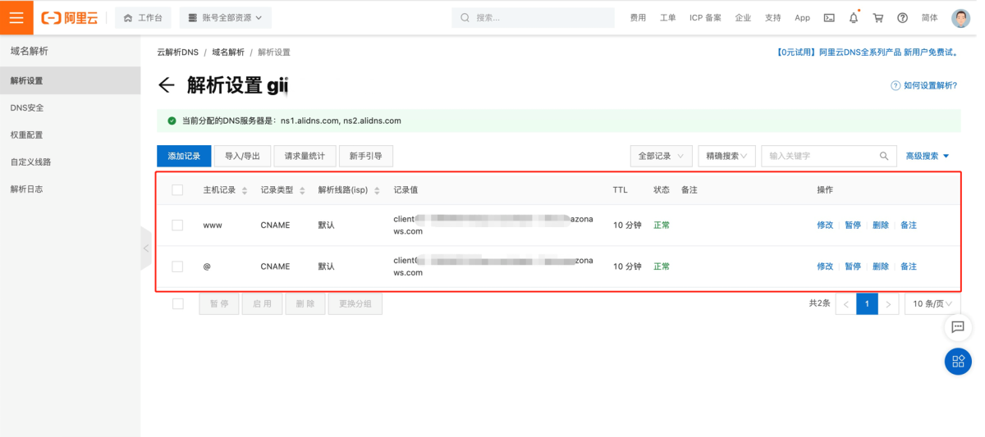Click the blue floating apps grid button
The width and height of the screenshot is (985, 437).
957,361
